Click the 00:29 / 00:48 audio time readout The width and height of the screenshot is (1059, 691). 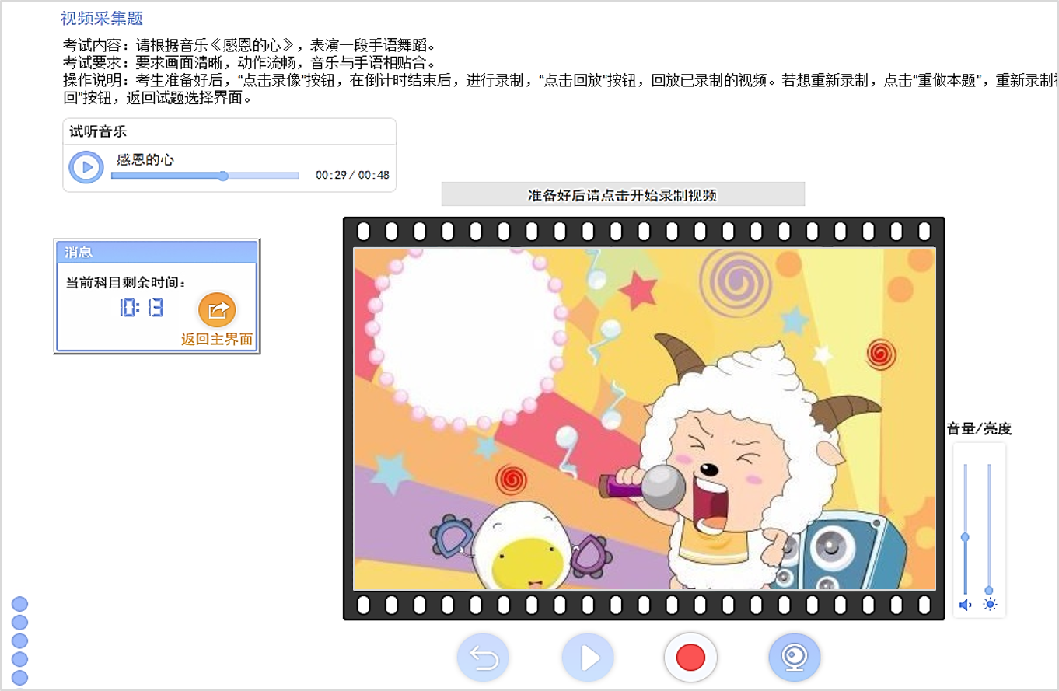tap(352, 175)
